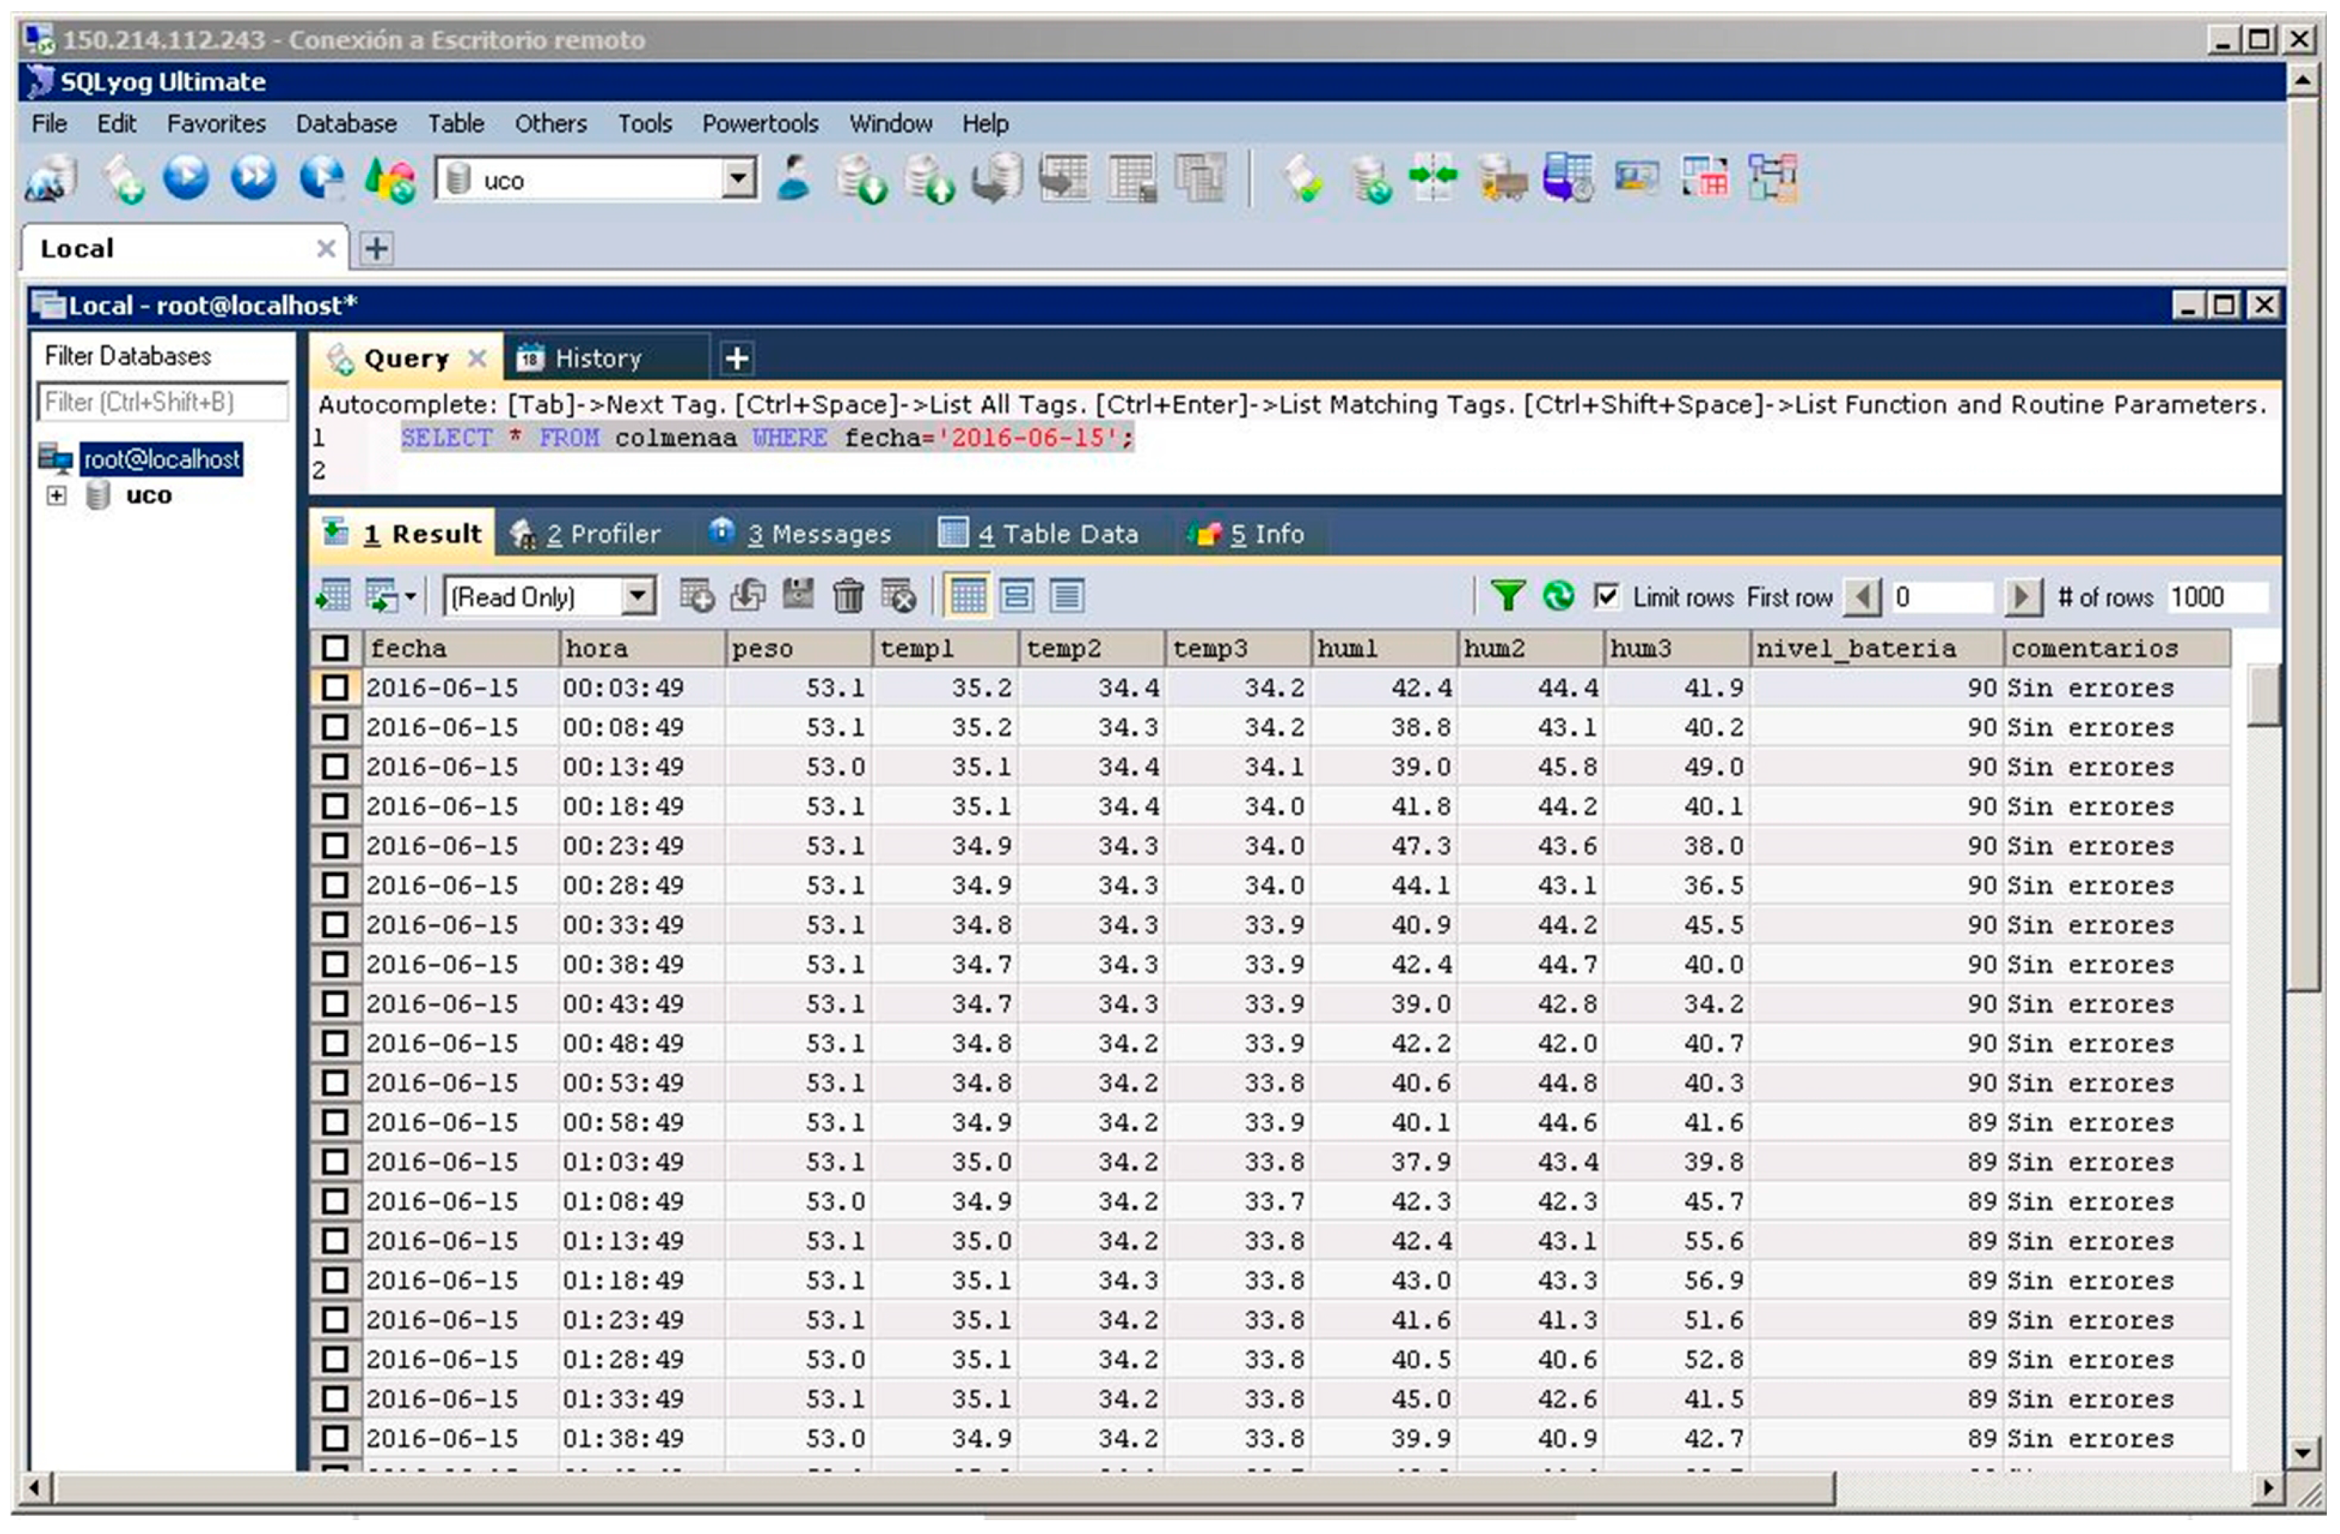Open the uco database dropdown
Viewport: 2340px width, 1534px height.
pos(737,180)
